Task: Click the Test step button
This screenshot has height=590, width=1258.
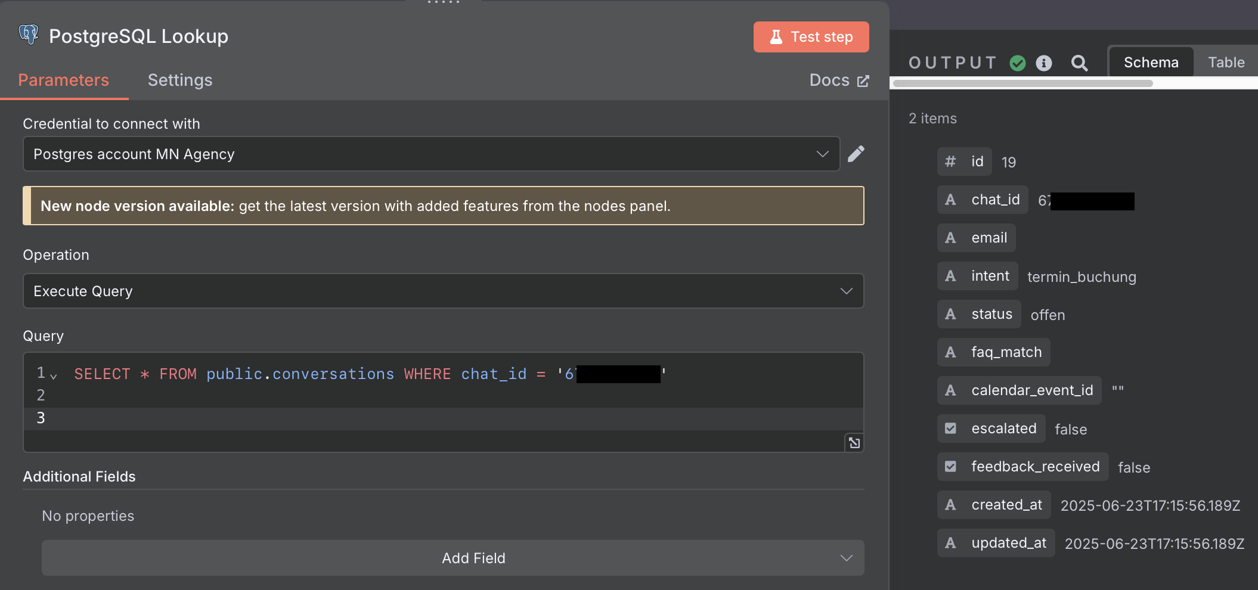Action: tap(811, 37)
